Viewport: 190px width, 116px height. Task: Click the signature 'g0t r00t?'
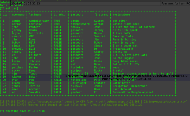click(x=120, y=21)
